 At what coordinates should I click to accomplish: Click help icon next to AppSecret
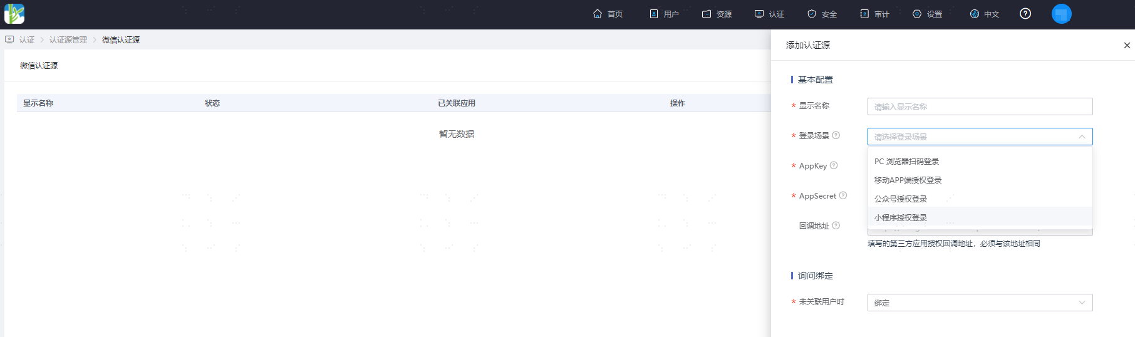(x=843, y=195)
